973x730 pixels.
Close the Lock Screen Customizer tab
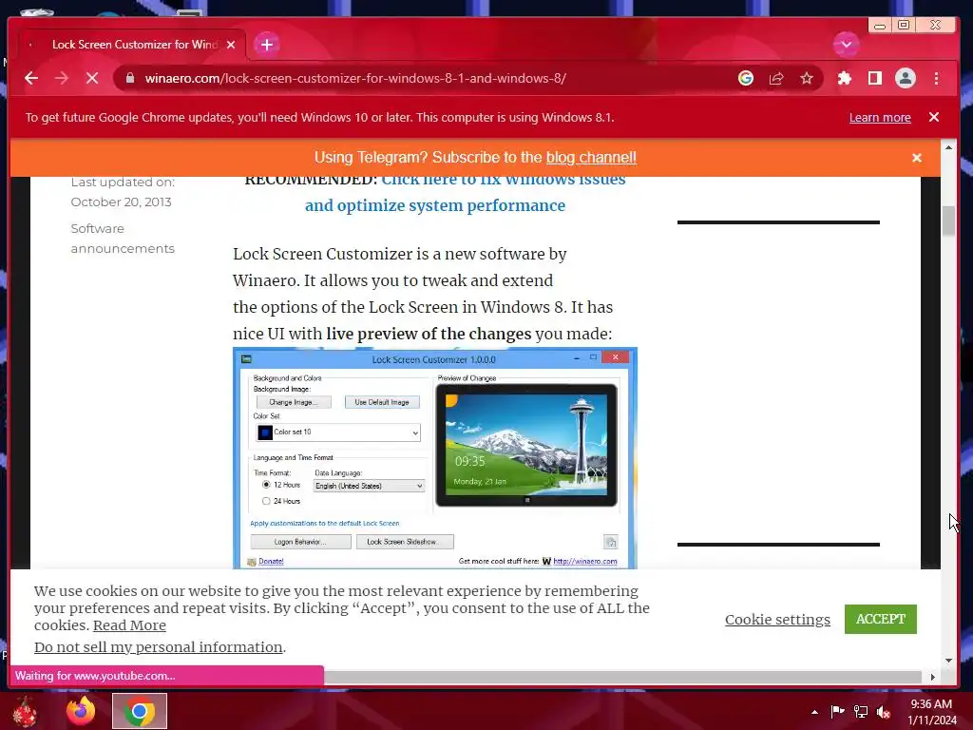231,45
